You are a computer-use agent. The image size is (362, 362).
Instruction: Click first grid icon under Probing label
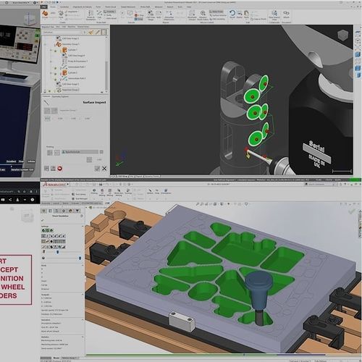tap(50, 152)
